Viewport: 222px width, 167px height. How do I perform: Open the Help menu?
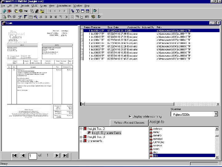(87, 6)
